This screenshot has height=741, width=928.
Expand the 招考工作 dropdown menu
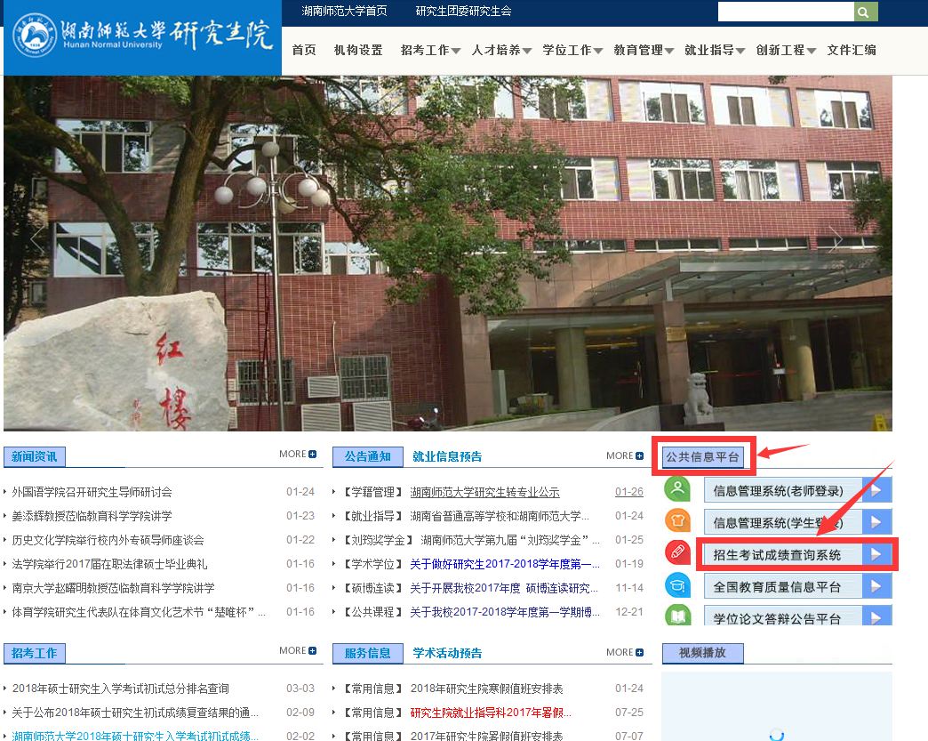pos(430,51)
